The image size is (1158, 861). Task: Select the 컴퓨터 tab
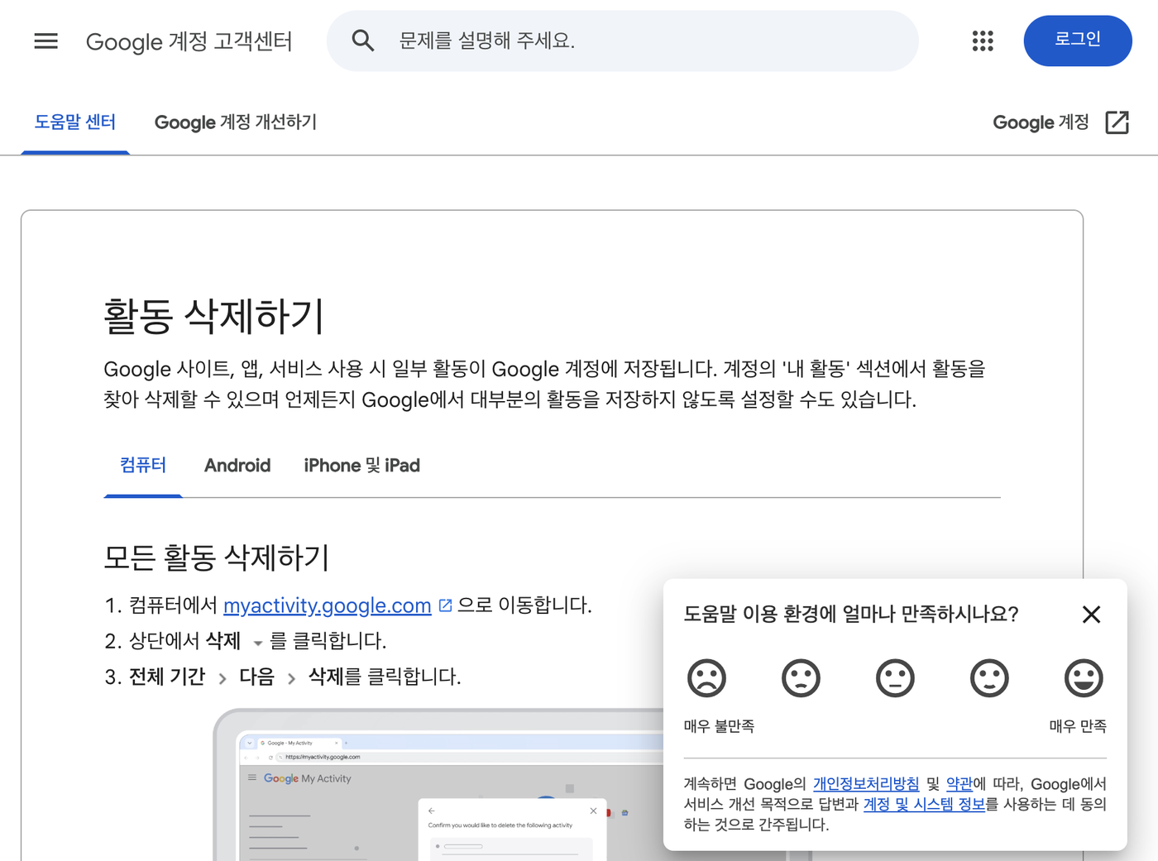(x=143, y=465)
